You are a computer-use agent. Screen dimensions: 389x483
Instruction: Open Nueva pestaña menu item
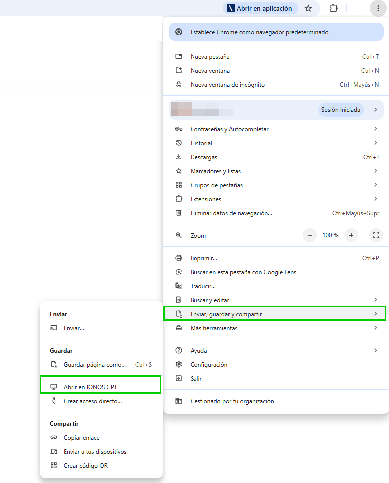[x=276, y=56]
